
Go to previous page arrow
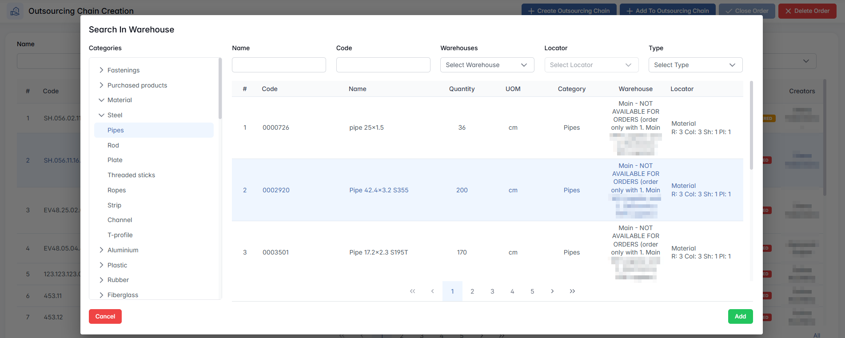(432, 291)
